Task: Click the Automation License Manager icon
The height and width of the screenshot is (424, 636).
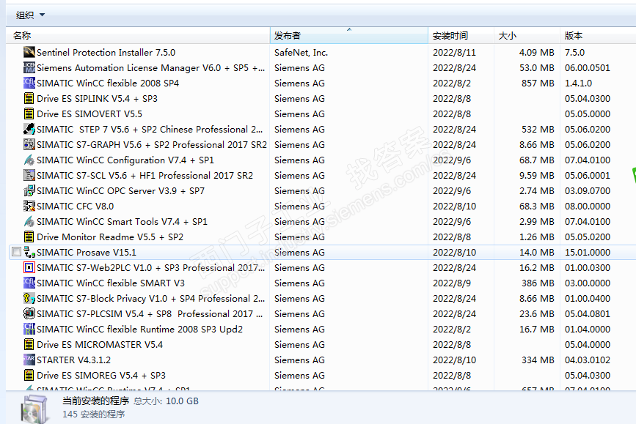Action: 29,67
